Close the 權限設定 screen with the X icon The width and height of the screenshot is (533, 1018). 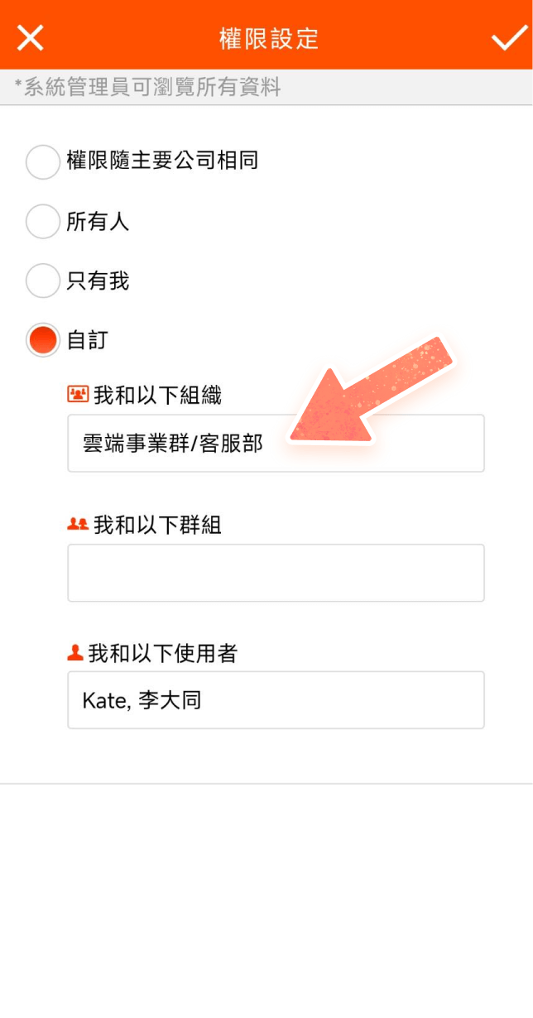pyautogui.click(x=31, y=38)
